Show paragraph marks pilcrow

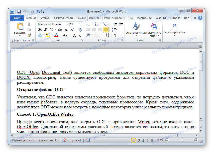[115, 35]
